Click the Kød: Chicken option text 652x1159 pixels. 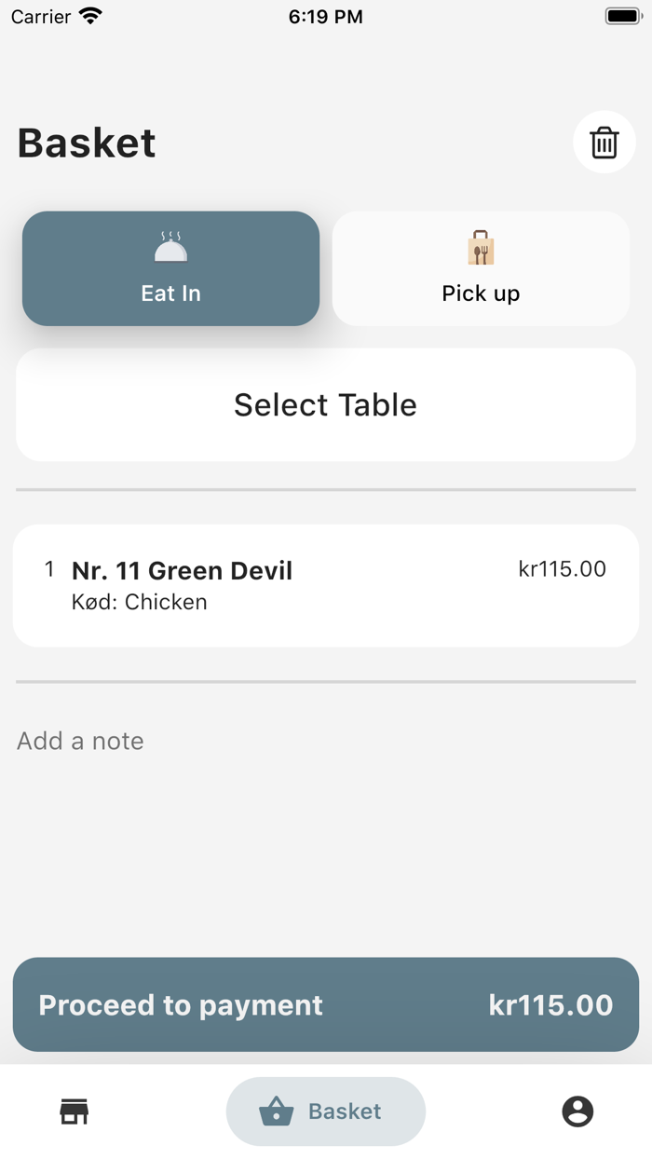click(x=140, y=602)
